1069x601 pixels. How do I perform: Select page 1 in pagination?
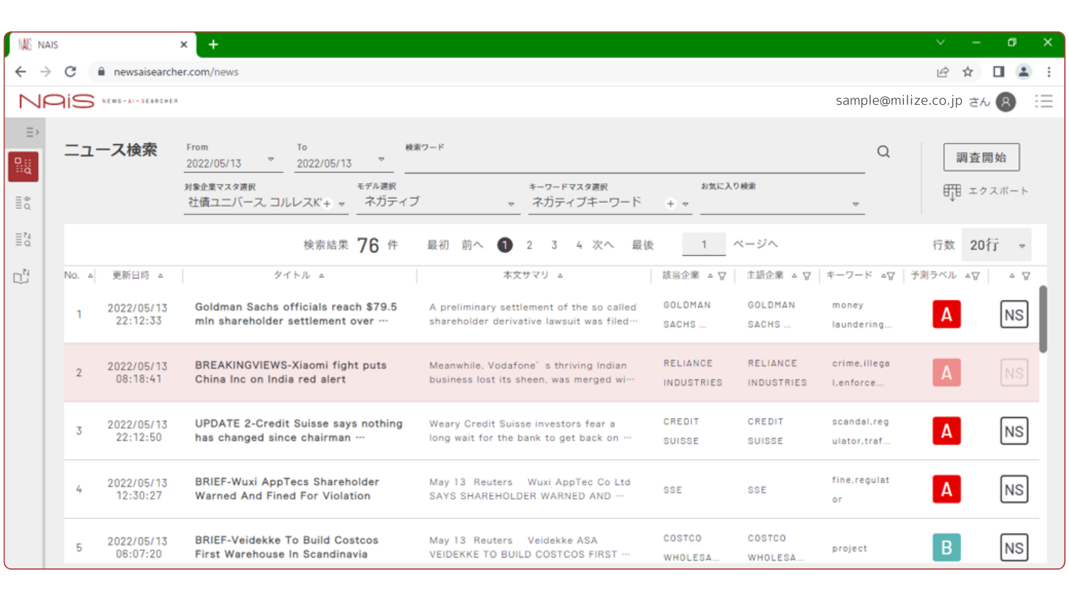coord(505,245)
